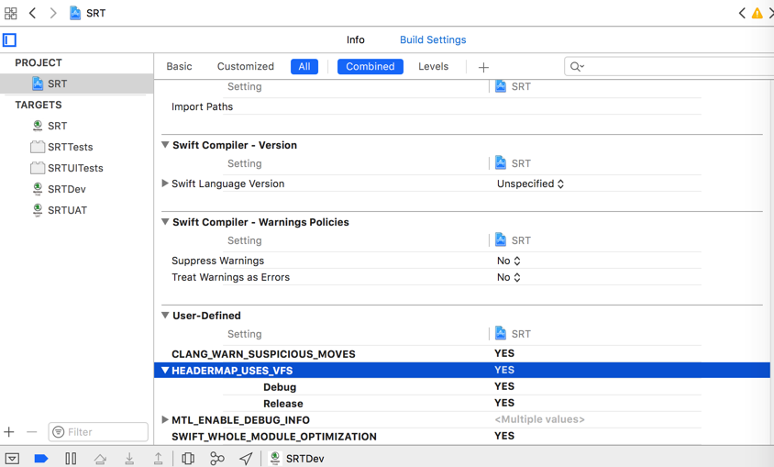
Task: Toggle breakpoints activation in debug bar
Action: [41, 458]
